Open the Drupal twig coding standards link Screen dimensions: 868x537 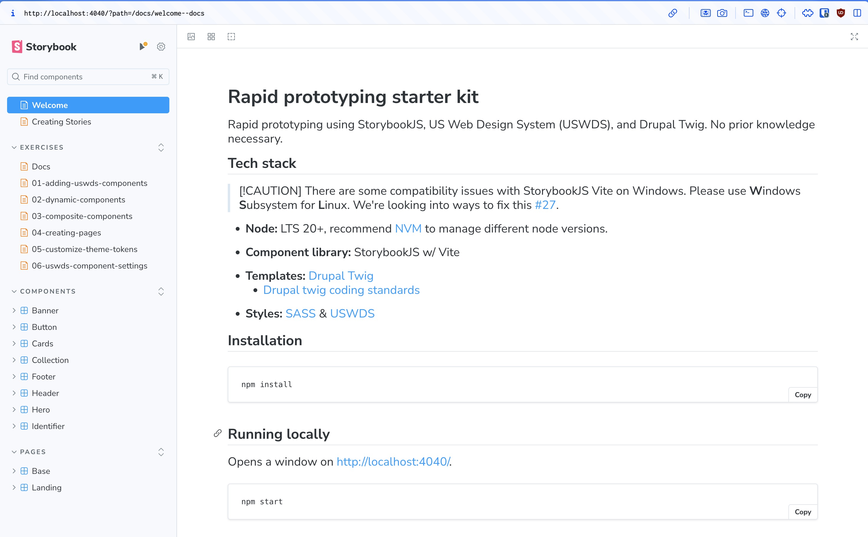pyautogui.click(x=341, y=290)
